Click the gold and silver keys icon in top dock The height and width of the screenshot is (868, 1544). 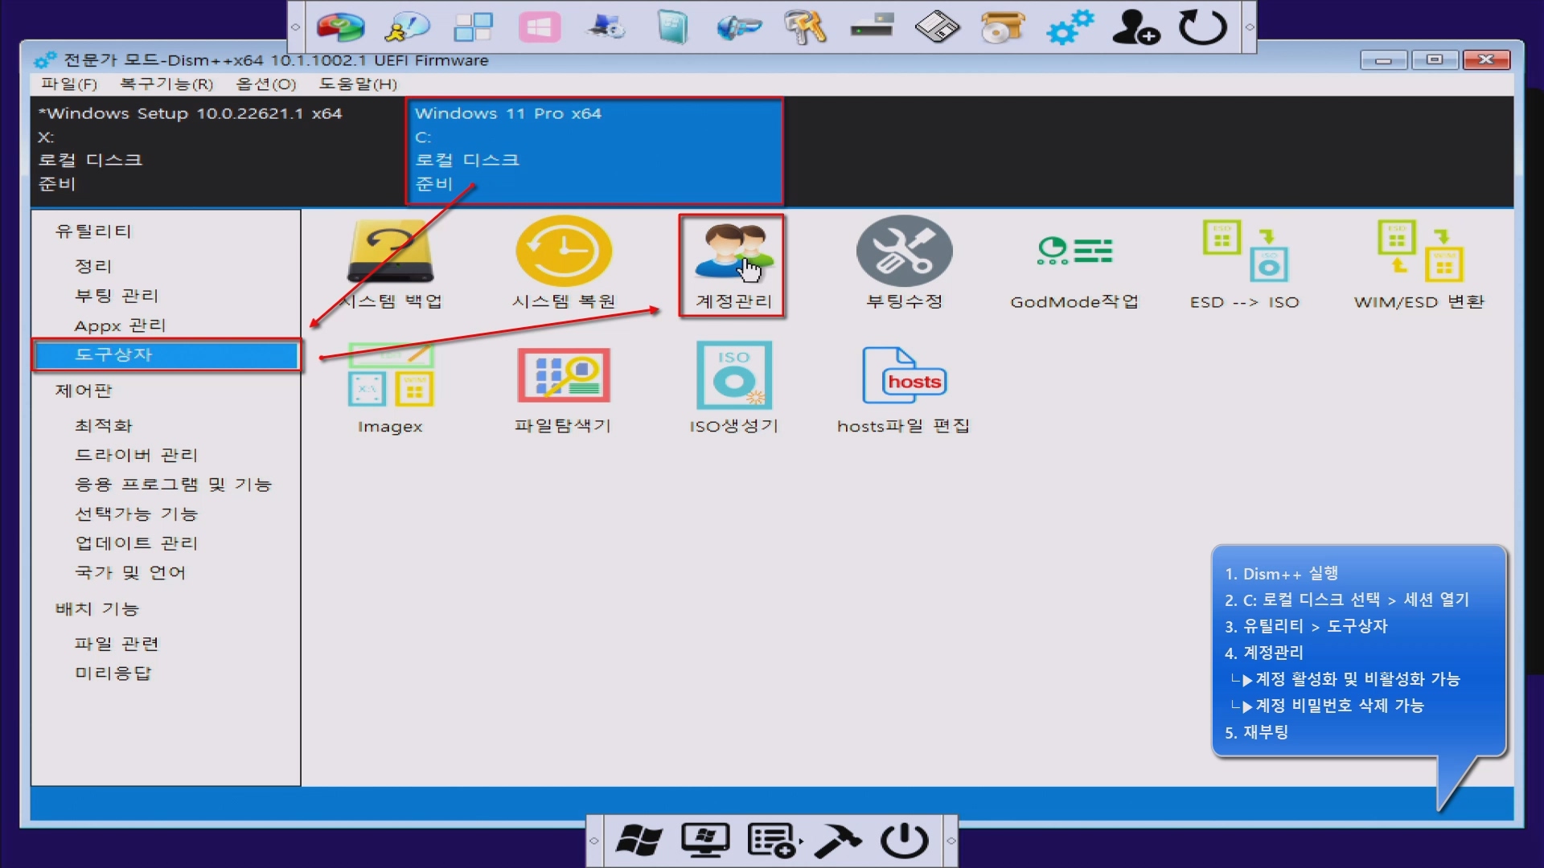(x=805, y=27)
